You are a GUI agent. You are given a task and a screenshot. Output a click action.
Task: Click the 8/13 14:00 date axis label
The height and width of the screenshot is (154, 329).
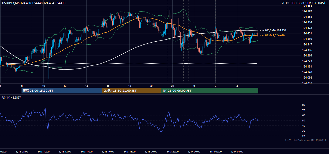[x=86, y=152]
